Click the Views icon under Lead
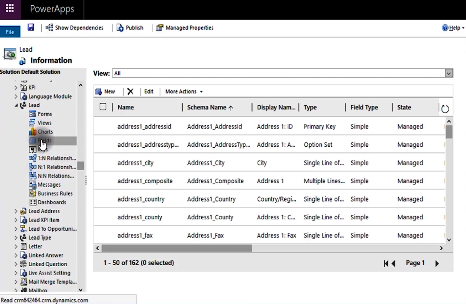Viewport: 466px width, 304px height. [33, 122]
